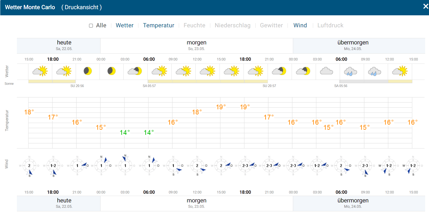Click the 19° temperature at 15:00 morgen
429x220 pixels.
tap(221, 107)
